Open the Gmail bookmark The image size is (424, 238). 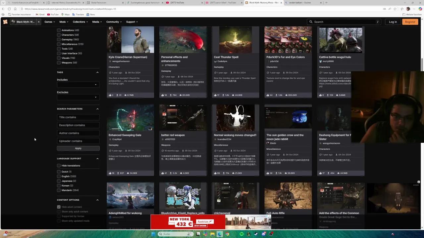(x=40, y=15)
